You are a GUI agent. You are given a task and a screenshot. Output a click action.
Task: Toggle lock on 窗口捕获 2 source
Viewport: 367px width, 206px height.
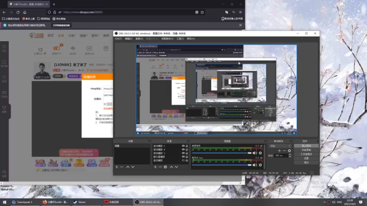187,146
